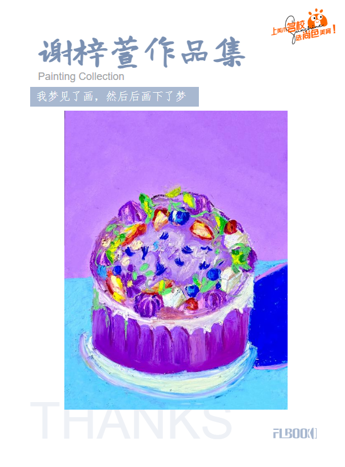The height and width of the screenshot is (467, 345).
Task: Click the purple background area of the painting
Action: coord(176,149)
